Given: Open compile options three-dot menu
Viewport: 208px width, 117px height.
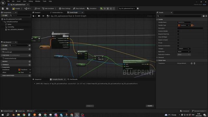Looking at the screenshot, I should point(22,8).
